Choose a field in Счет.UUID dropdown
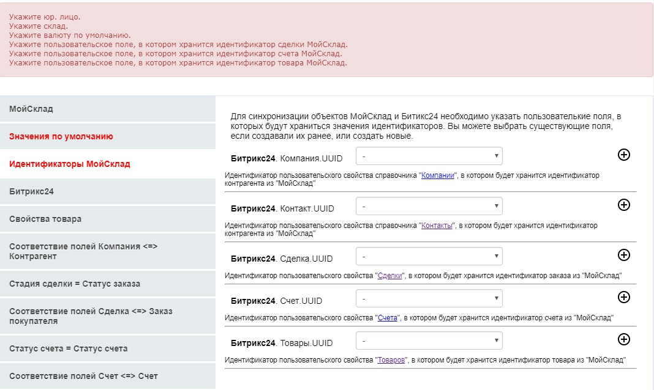654x390 pixels. 429,299
